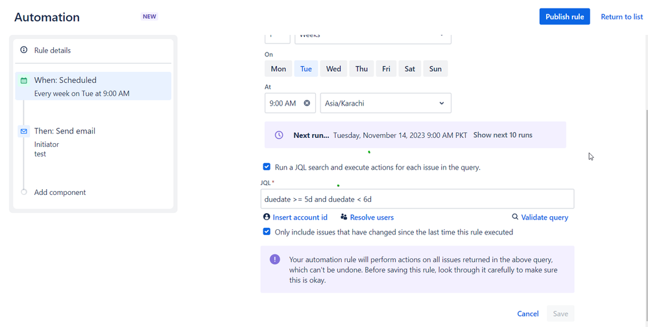Toggle the Sun day button
Screen dimensions: 648x327
435,69
